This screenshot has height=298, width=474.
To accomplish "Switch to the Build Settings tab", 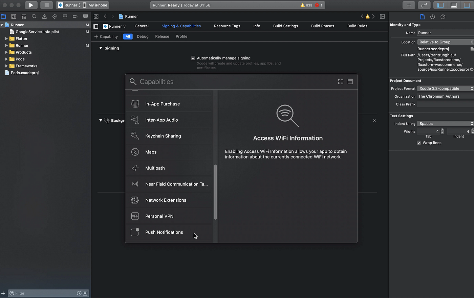I will [x=285, y=26].
